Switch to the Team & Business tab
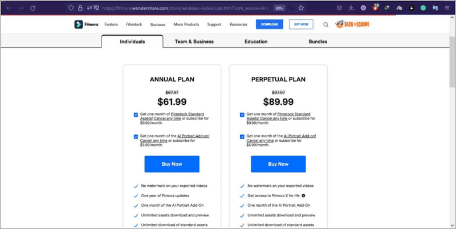456x229 pixels. 194,42
